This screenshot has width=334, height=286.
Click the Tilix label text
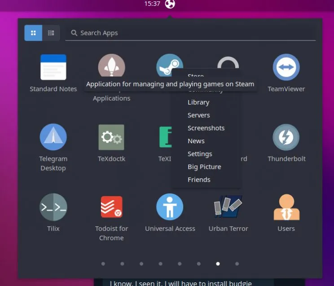pos(53,229)
